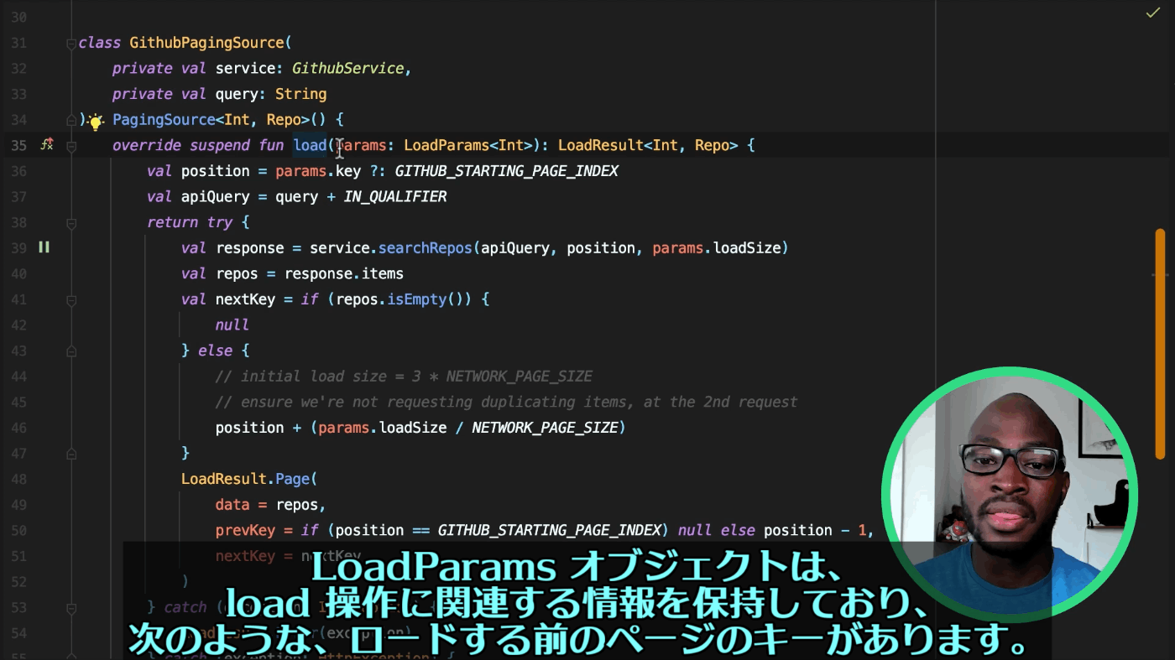Click line number 30 in the gutter

tap(18, 18)
